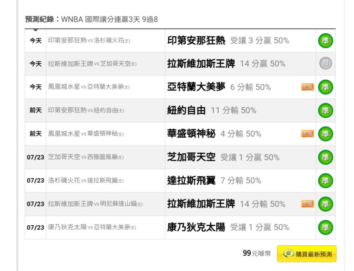Screen dimensions: 354x271
Task: Open matchup 洛杉磯火花 vs 達拉斯飛翼
Action: tap(86, 181)
